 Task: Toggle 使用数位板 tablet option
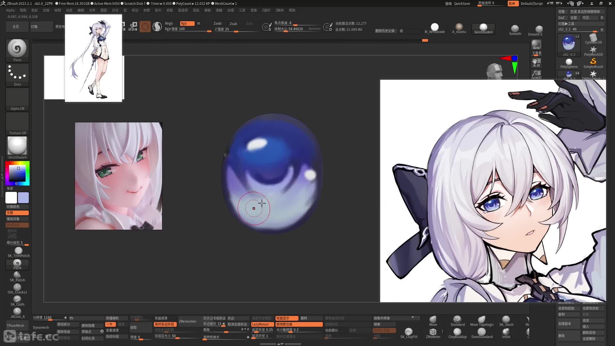tap(299, 324)
